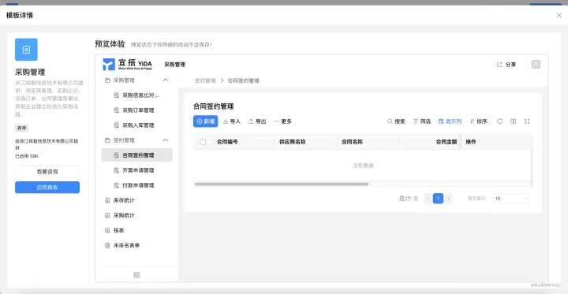Open 采购入库管理 in sidebar
The height and width of the screenshot is (294, 568).
tap(137, 125)
